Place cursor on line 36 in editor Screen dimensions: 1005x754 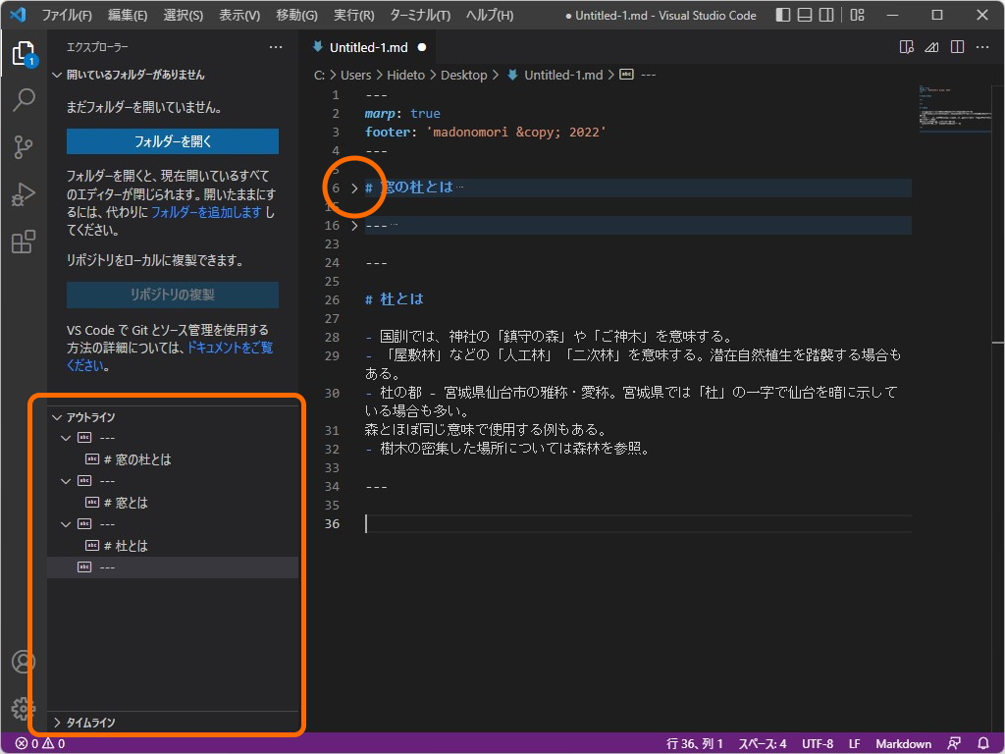click(638, 524)
